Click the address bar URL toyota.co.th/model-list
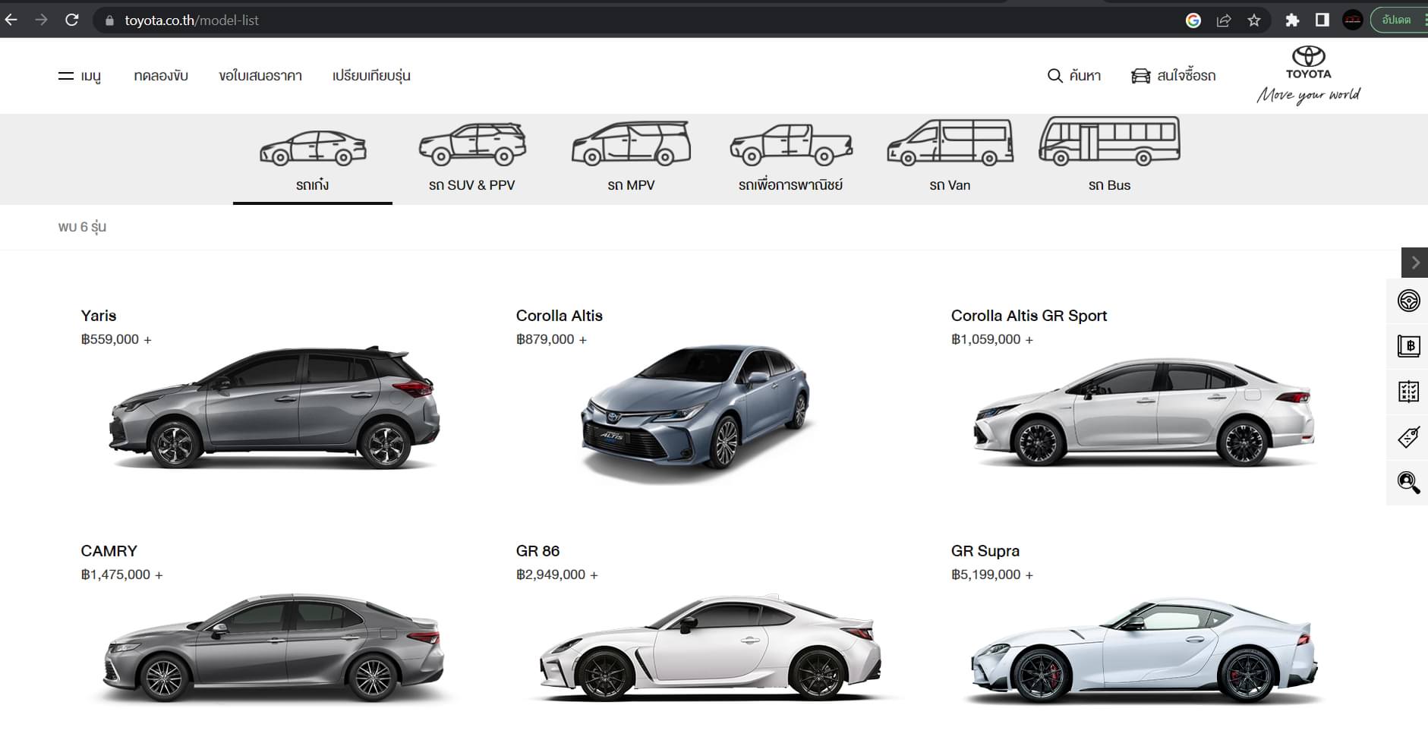The image size is (1428, 743). [191, 20]
